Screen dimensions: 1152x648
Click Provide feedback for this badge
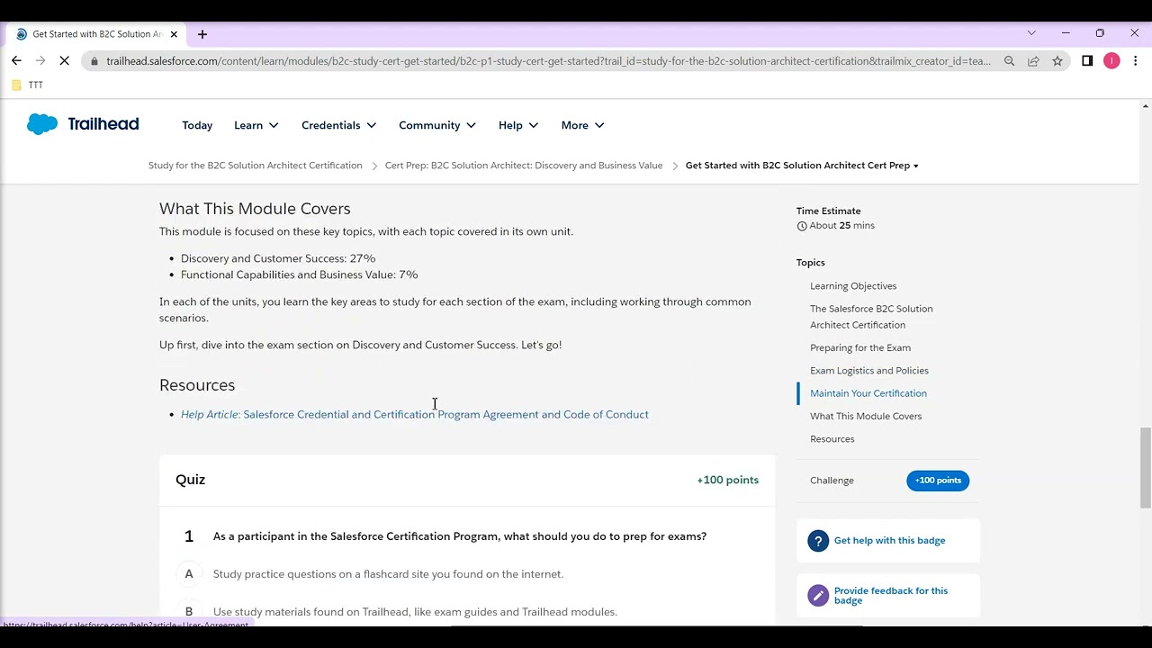891,596
